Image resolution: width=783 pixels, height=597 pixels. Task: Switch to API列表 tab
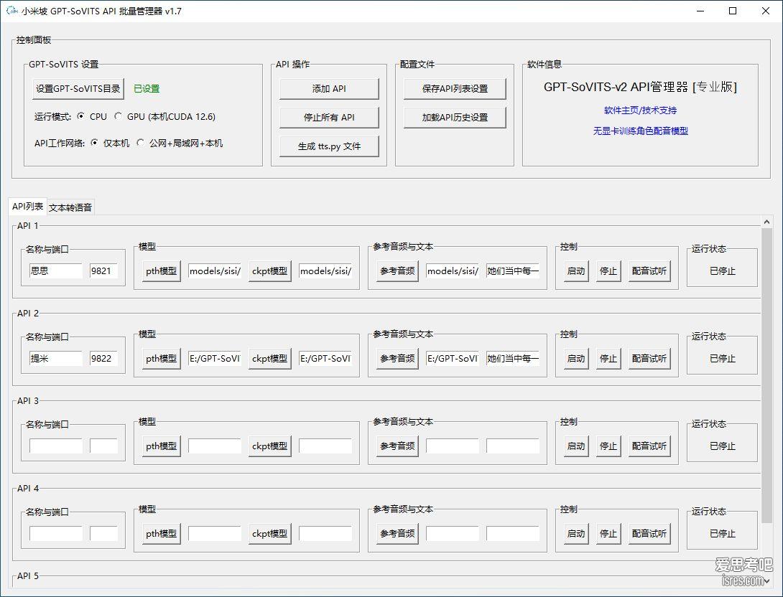tap(27, 206)
